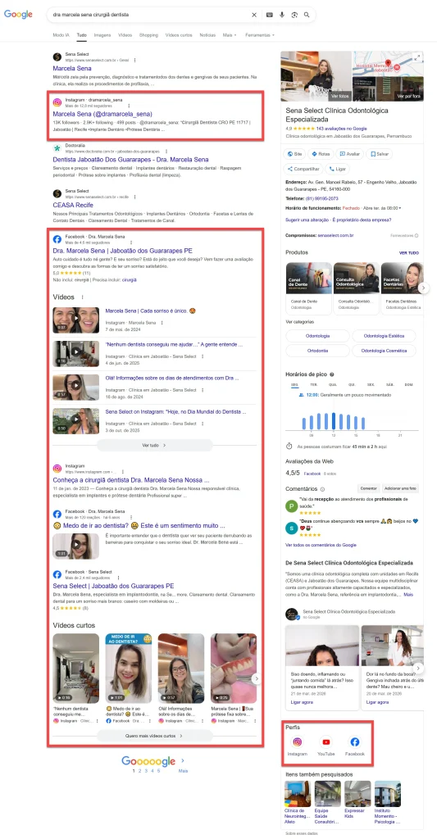Click 'Ver fotos' on the clinic photo
This screenshot has height=839, width=437.
point(339,97)
